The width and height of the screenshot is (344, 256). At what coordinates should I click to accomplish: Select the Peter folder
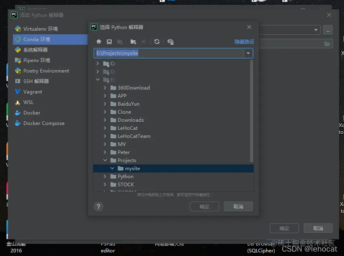[173, 152]
